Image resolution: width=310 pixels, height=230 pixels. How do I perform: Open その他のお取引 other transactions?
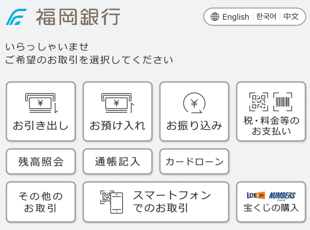[41, 202]
